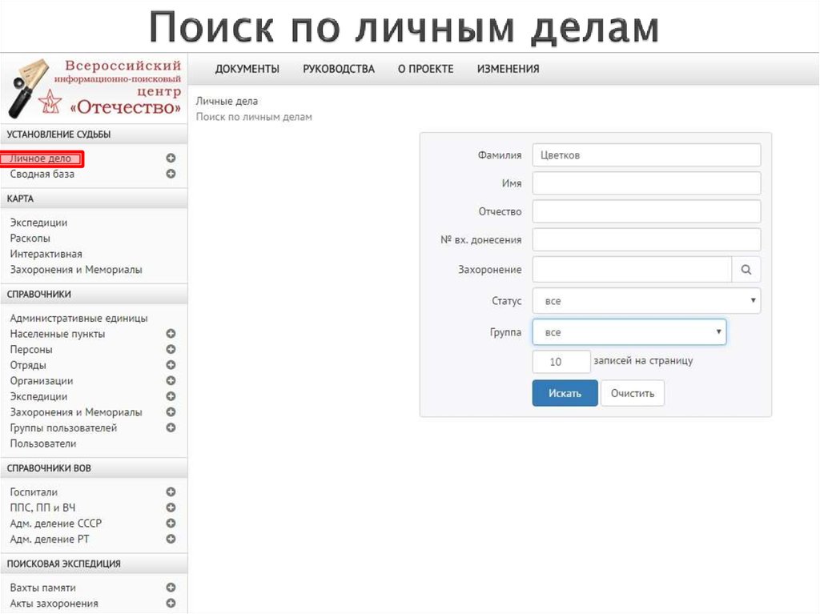
Task: Switch to the РУКОВОДСТВА section
Action: point(338,69)
